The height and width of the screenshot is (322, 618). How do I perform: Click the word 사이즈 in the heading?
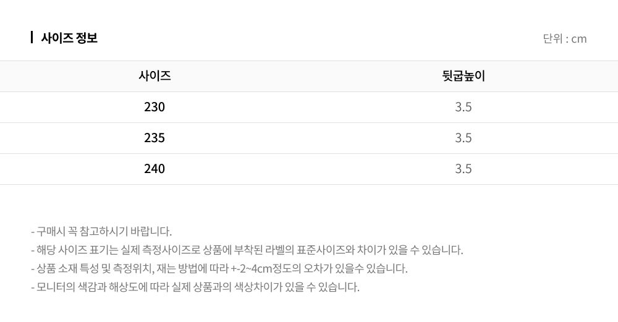coord(57,38)
